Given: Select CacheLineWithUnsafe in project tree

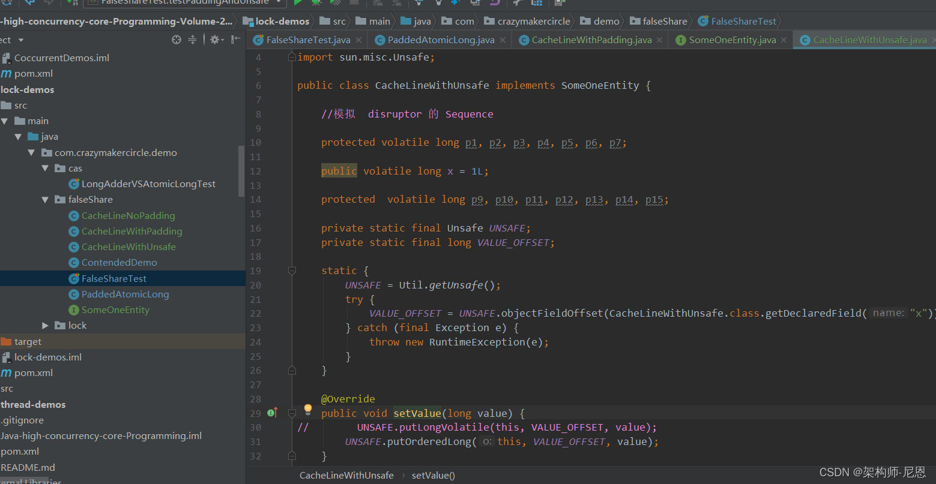Looking at the screenshot, I should click(x=128, y=246).
